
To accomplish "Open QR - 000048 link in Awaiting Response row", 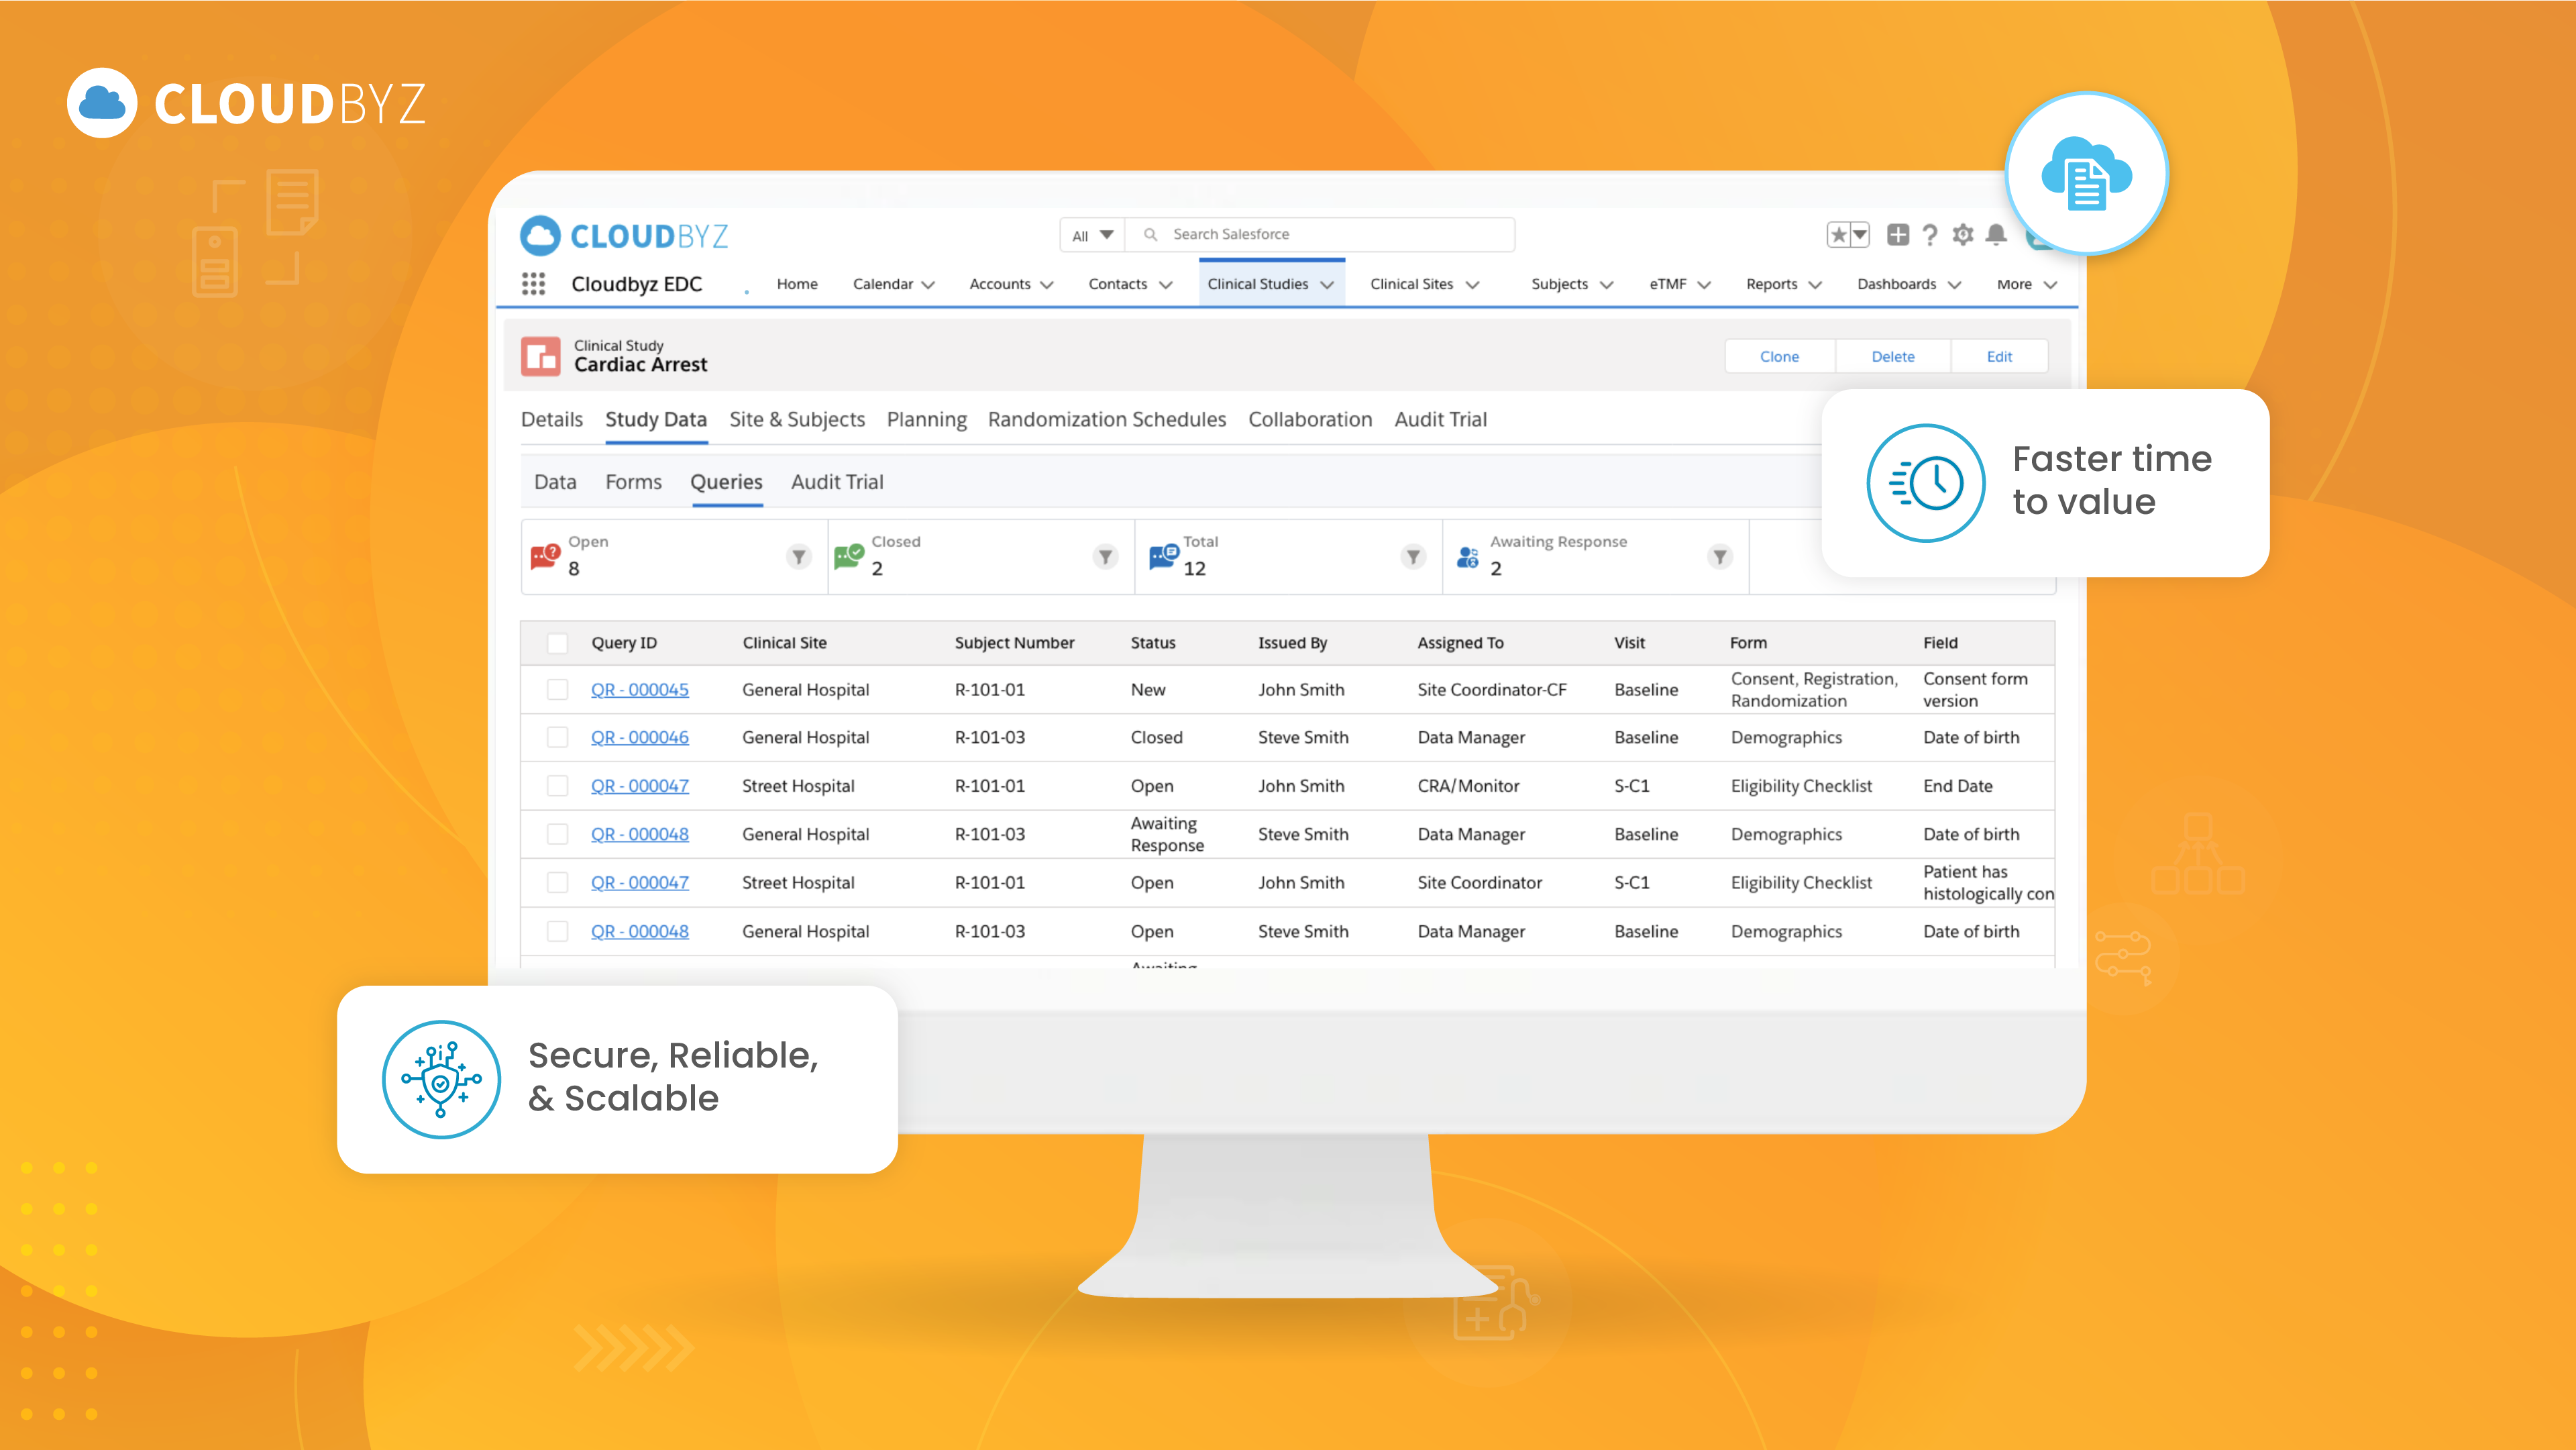I will point(640,834).
